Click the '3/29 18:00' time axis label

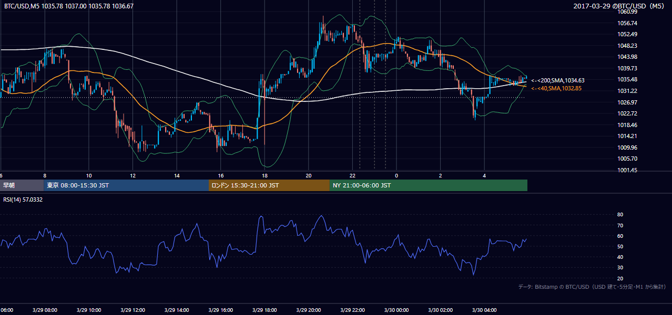264,310
